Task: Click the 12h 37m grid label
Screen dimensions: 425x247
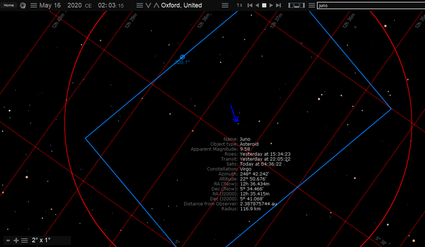Action: click(276, 21)
